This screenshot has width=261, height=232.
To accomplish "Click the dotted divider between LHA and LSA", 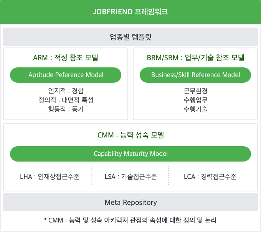I will [x=92, y=175].
